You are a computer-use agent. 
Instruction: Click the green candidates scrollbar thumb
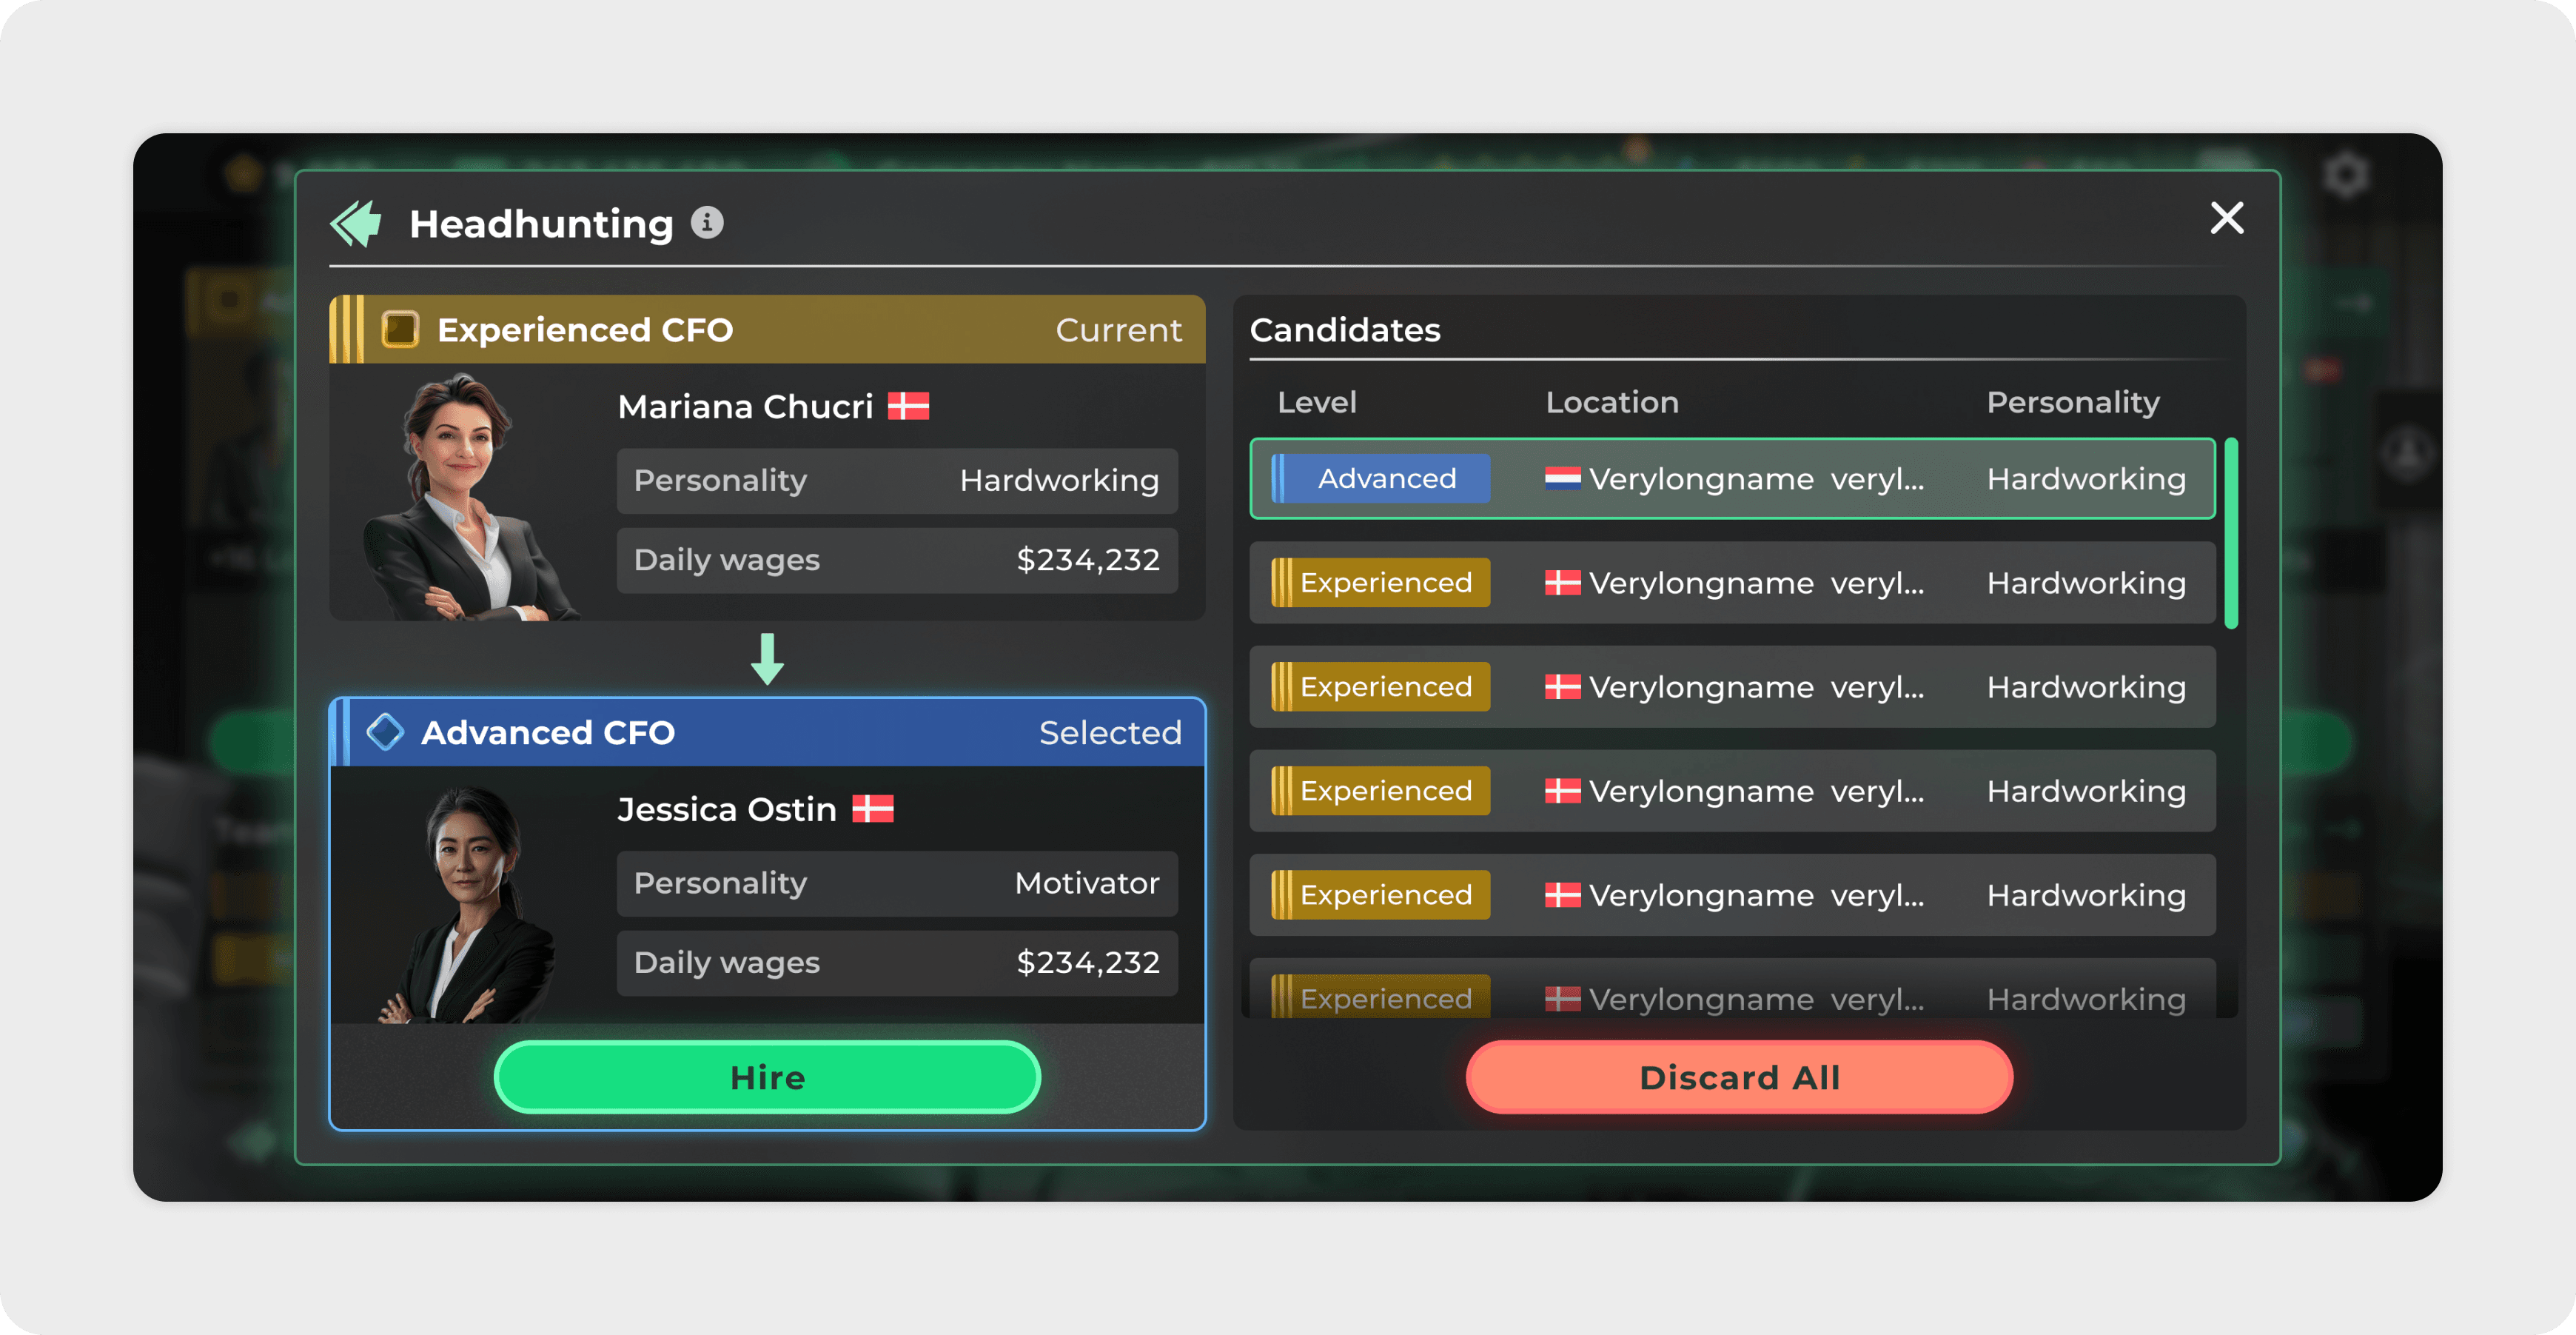click(x=2231, y=533)
